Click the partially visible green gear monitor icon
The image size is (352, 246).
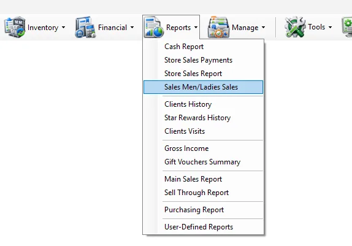pyautogui.click(x=347, y=27)
